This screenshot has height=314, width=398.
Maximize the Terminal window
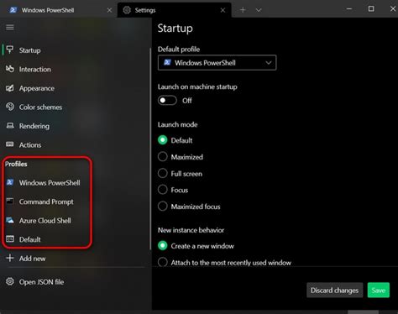(x=371, y=9)
